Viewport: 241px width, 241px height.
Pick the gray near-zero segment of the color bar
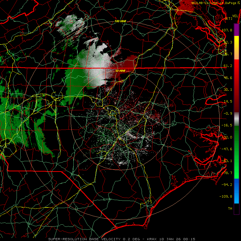(x=236, y=119)
